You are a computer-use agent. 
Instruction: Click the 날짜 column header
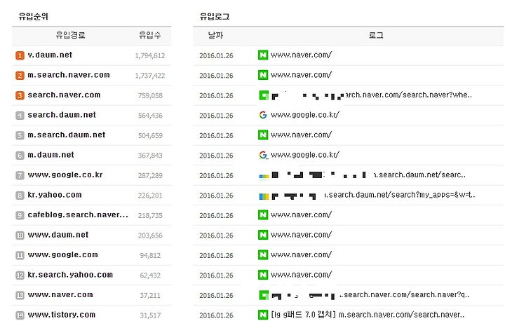pos(215,35)
